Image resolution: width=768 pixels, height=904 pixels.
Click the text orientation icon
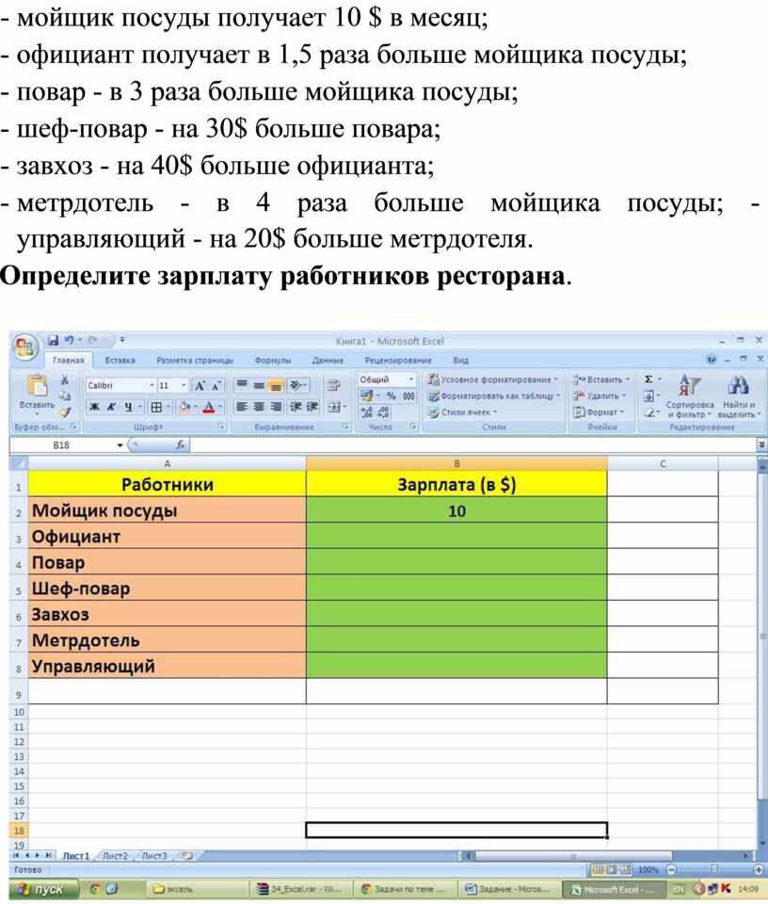(x=296, y=385)
